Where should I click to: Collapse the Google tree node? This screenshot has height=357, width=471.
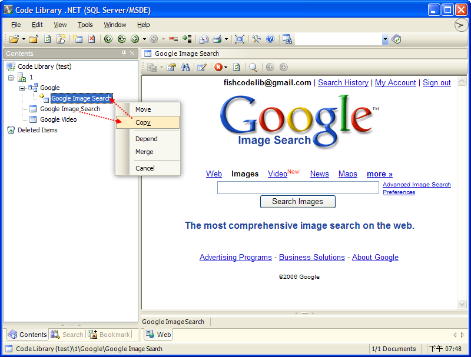tap(22, 88)
